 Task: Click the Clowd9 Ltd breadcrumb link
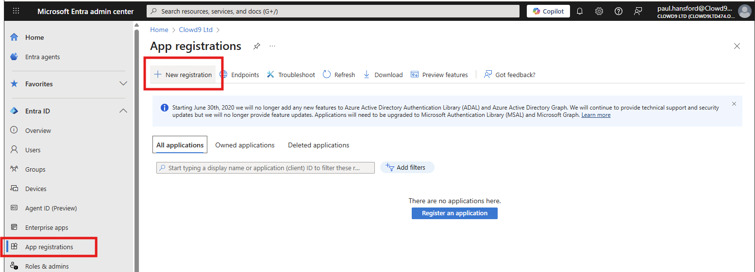(x=196, y=30)
